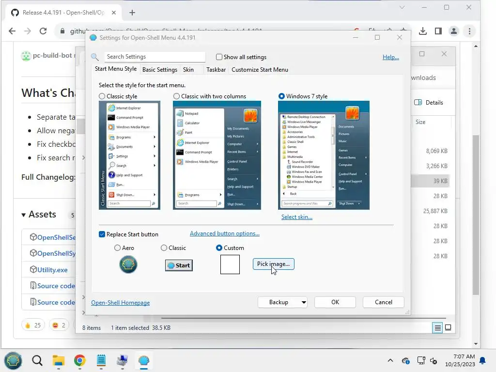Viewport: 496px width, 372px height.
Task: Open File Explorer from the taskbar
Action: pyautogui.click(x=59, y=360)
